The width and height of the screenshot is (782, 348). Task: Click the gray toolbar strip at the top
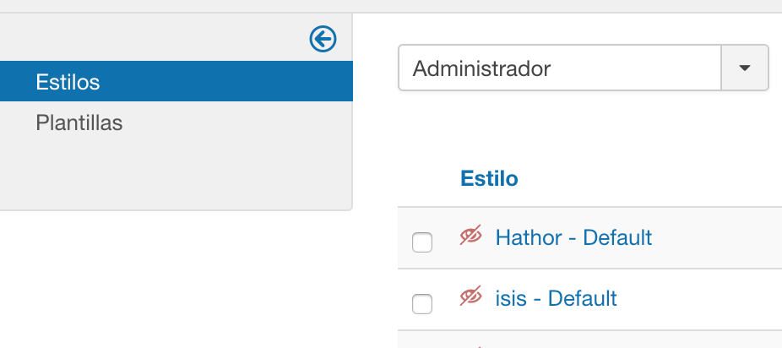391,6
